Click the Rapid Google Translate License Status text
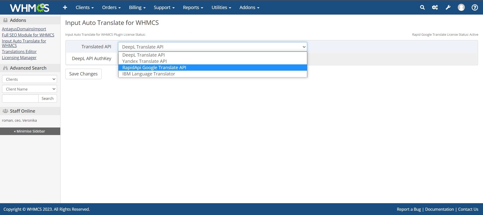This screenshot has width=483, height=215. pyautogui.click(x=445, y=34)
